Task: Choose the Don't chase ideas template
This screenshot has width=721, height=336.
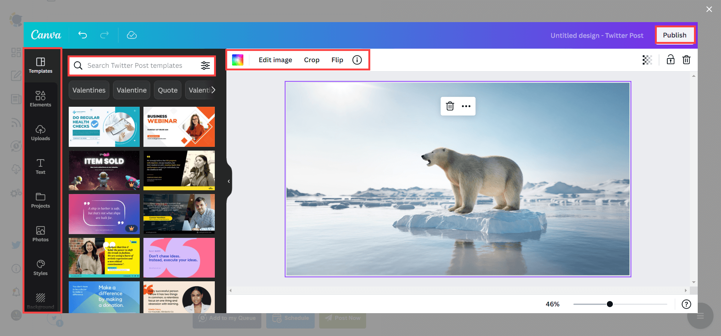Action: pos(179,258)
